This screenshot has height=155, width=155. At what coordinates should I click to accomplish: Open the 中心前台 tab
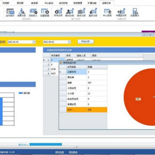point(49,3)
